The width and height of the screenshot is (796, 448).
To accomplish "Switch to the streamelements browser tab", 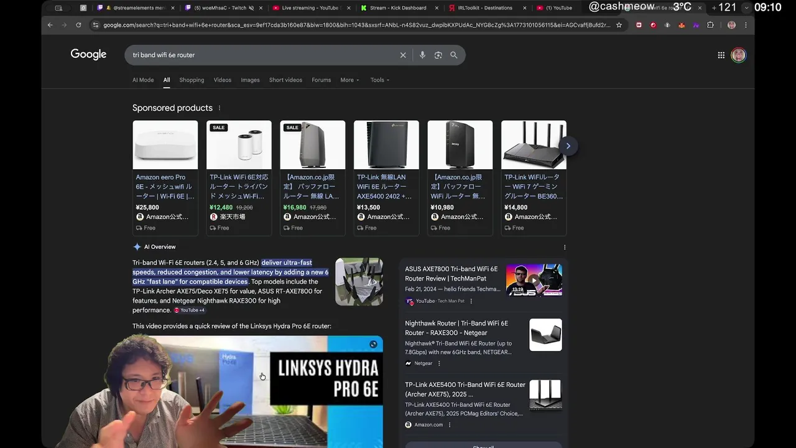I will point(136,8).
